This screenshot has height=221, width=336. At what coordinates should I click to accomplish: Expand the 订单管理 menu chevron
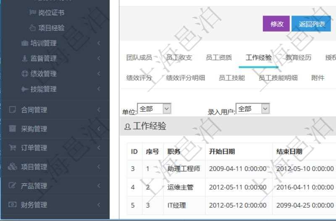point(99,148)
